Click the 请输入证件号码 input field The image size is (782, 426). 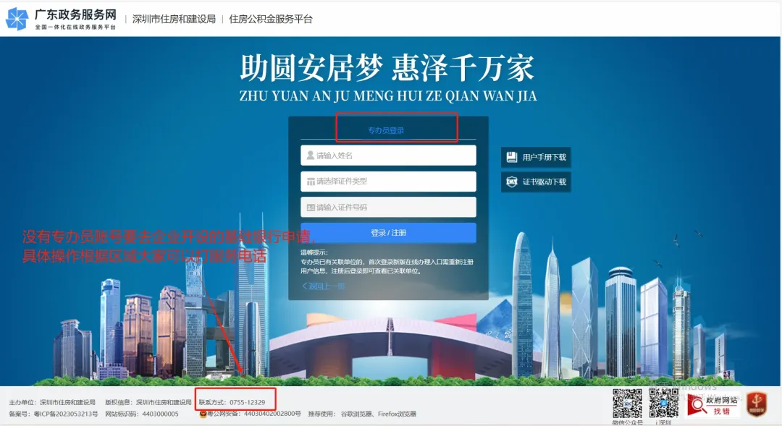388,208
